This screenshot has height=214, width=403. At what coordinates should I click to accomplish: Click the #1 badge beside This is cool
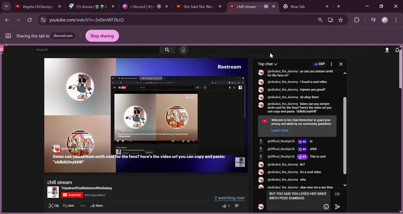point(303,156)
